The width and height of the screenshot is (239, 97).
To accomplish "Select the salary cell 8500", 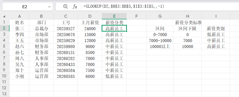I will pyautogui.click(x=90, y=52).
